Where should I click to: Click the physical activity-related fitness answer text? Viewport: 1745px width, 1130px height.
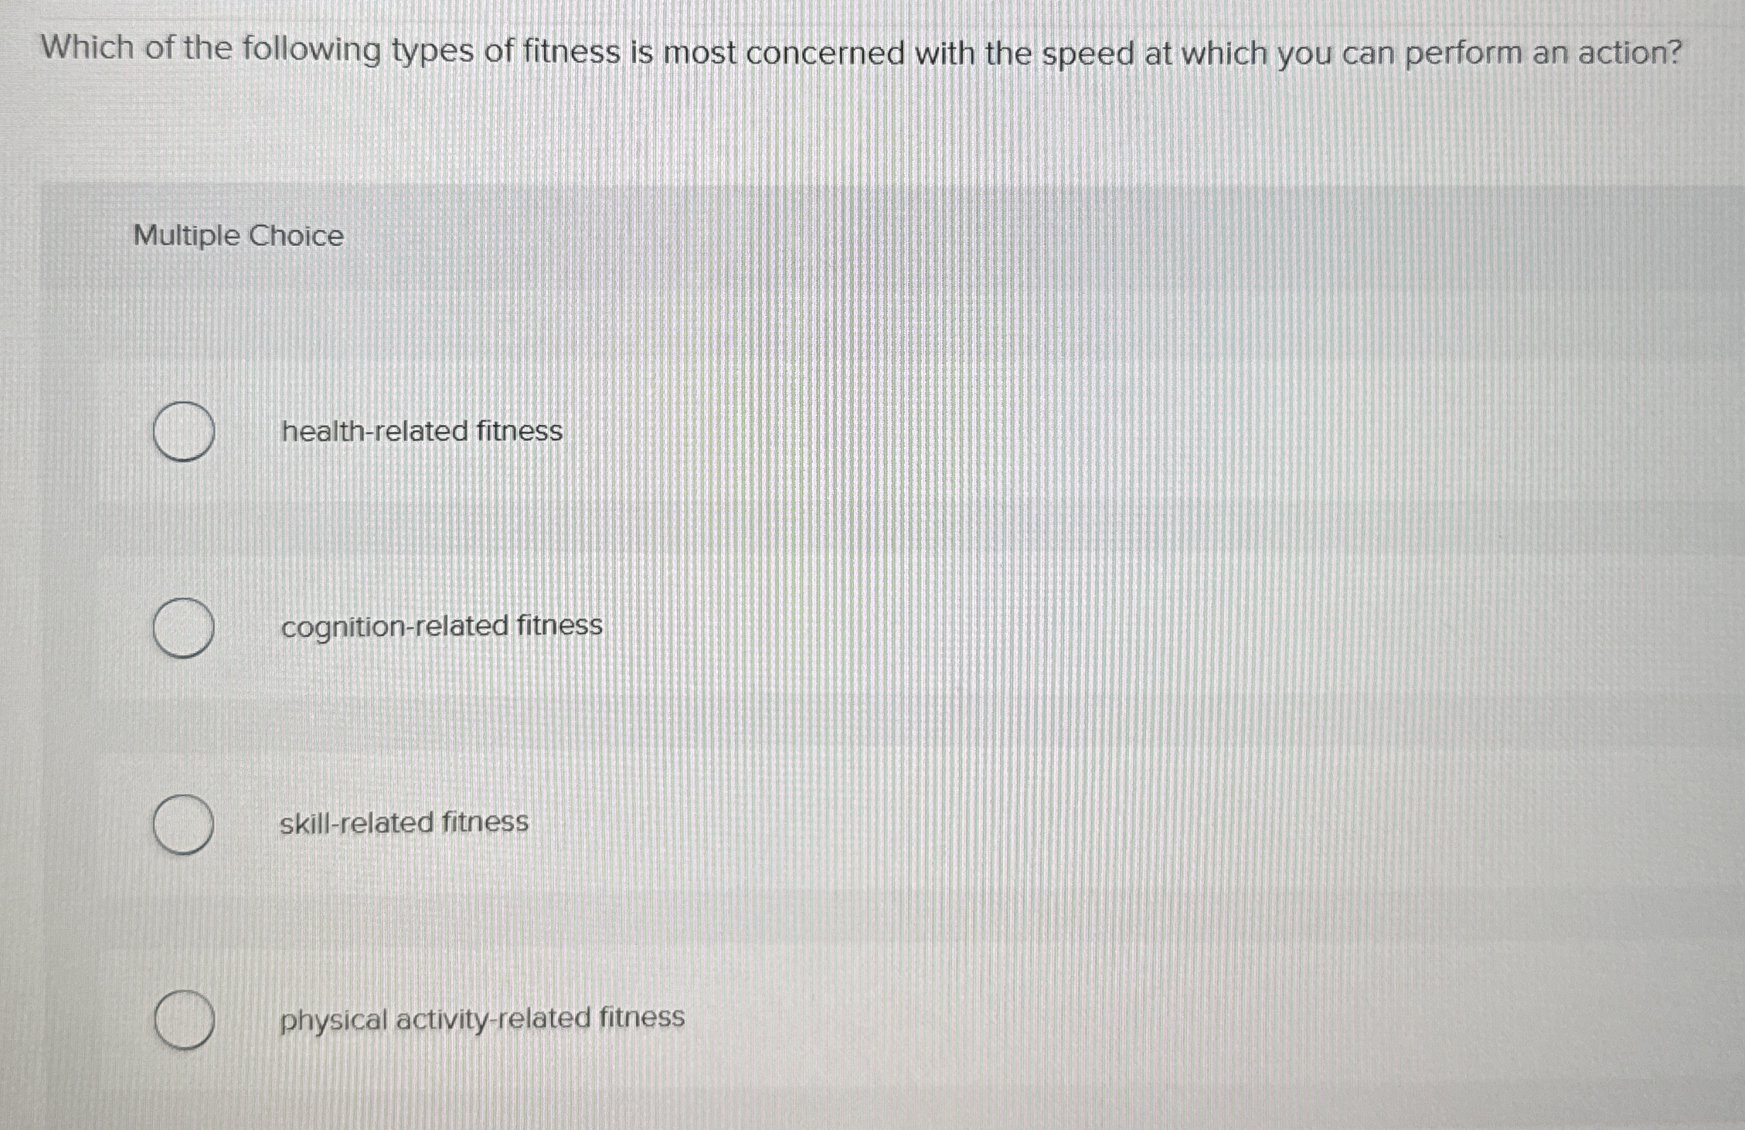(x=481, y=1018)
